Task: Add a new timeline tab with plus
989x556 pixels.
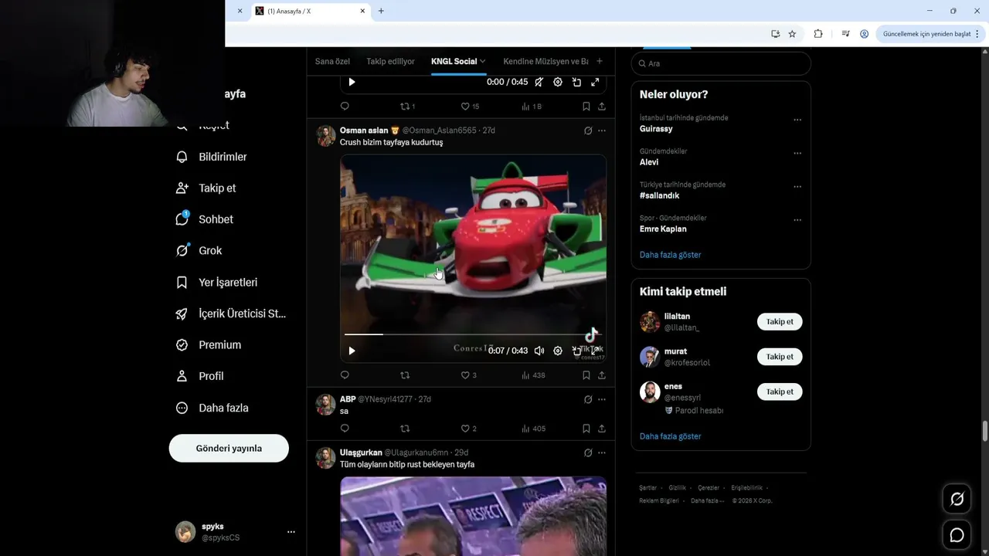Action: pos(600,61)
